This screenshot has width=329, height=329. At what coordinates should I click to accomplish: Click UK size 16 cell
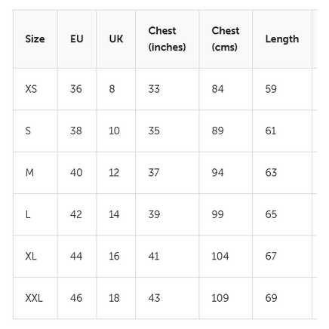[114, 257]
